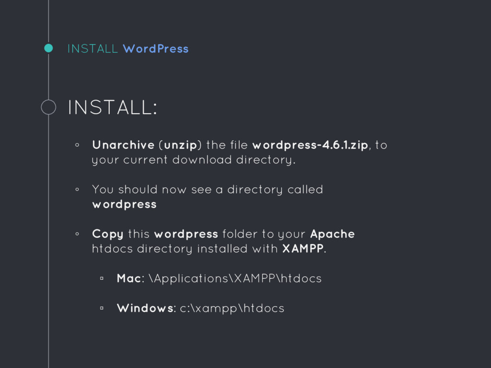This screenshot has width=491, height=368.
Task: Click the bullet before 'You should now see'
Action: [77, 189]
